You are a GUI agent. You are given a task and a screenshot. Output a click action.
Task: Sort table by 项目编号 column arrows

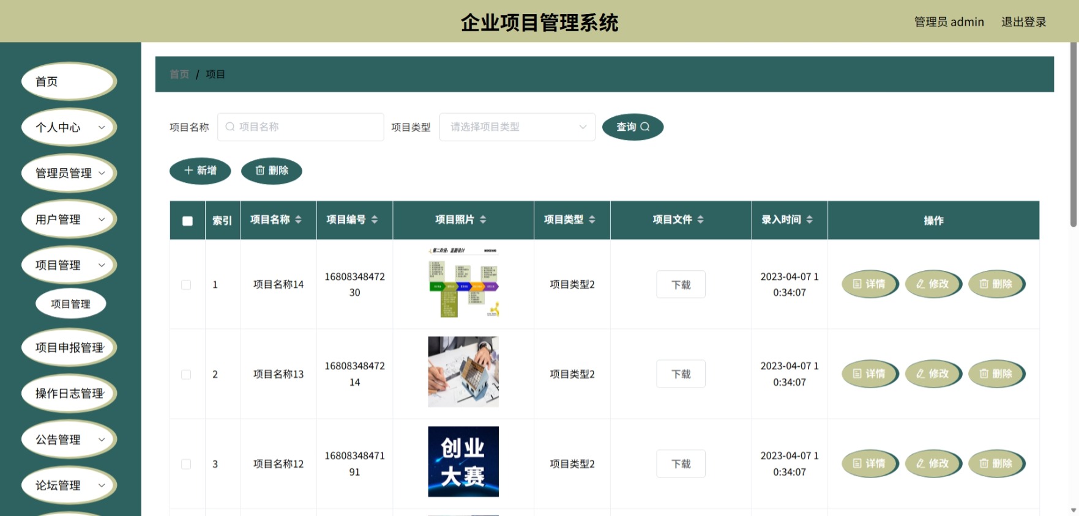375,219
